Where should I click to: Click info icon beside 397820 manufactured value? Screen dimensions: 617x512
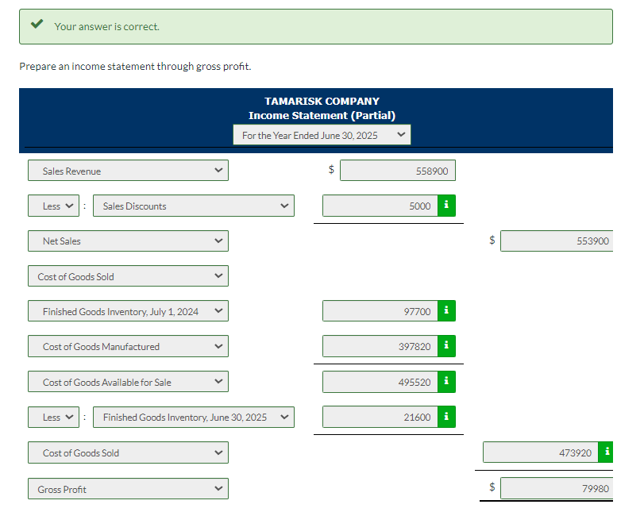click(446, 346)
